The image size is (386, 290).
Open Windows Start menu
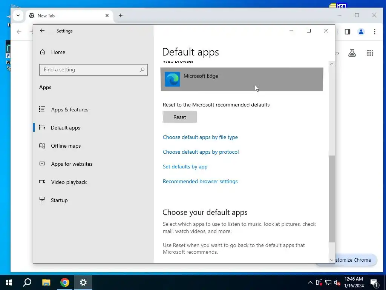coord(9,282)
